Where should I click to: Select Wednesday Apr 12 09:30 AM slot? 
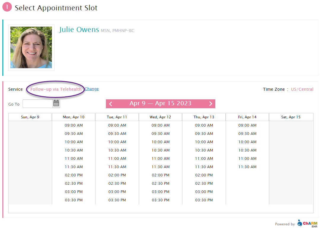pos(161,134)
